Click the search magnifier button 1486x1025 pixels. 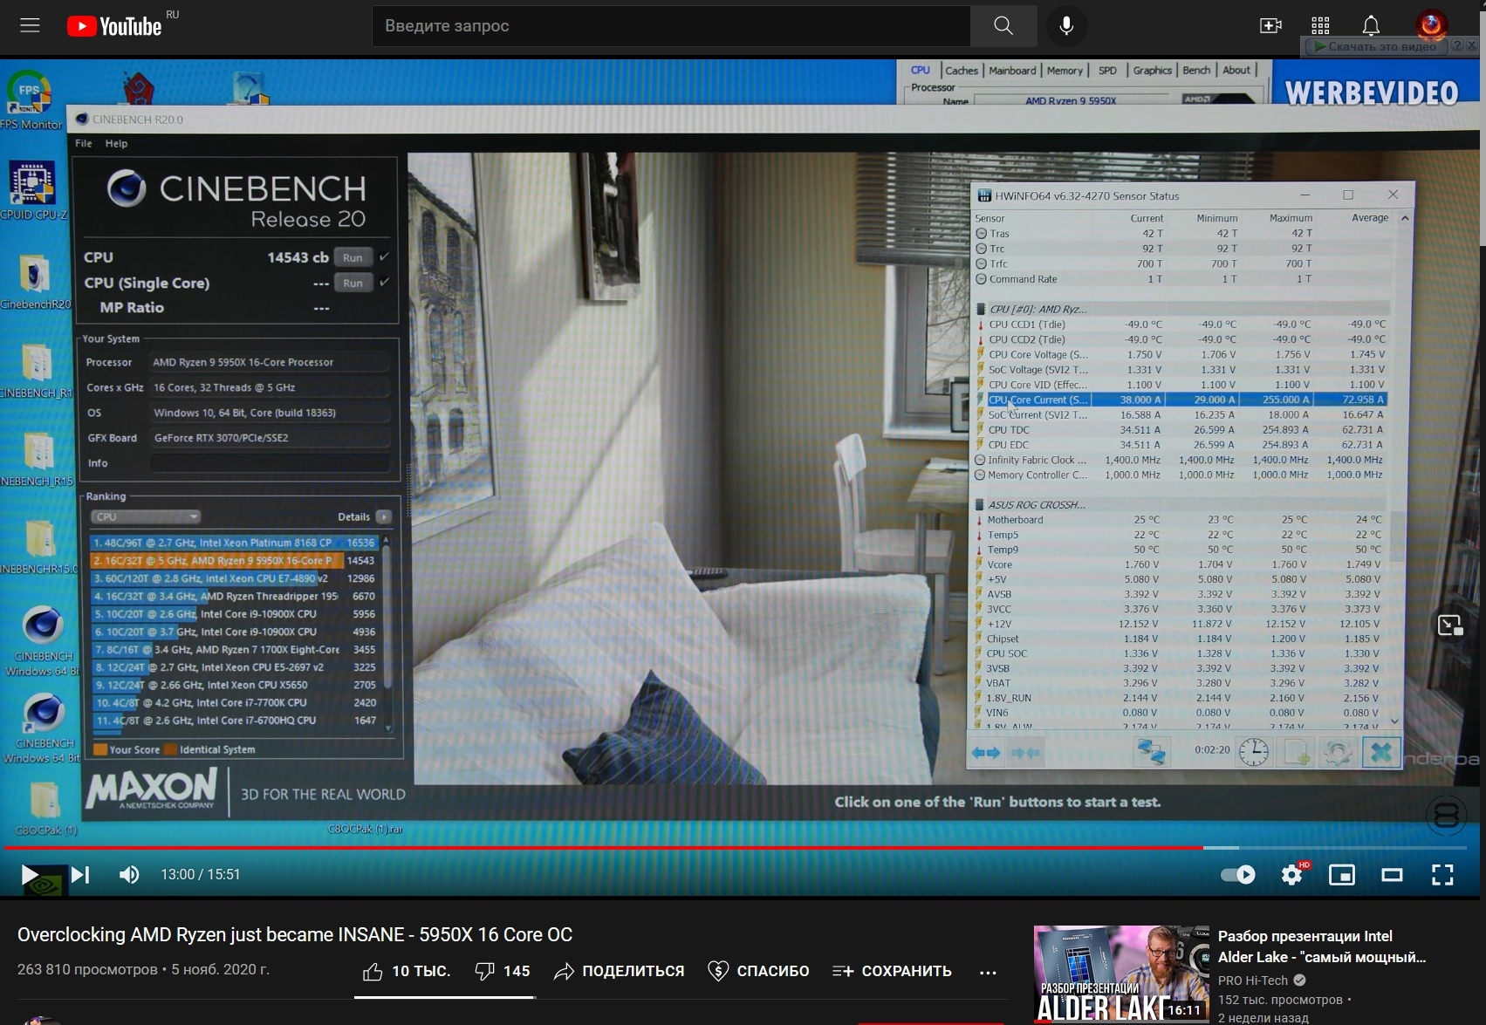click(1003, 26)
